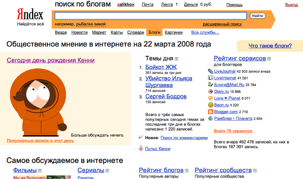The image size is (303, 179).
Task: Open the Помощь link
Action: coord(234,4)
